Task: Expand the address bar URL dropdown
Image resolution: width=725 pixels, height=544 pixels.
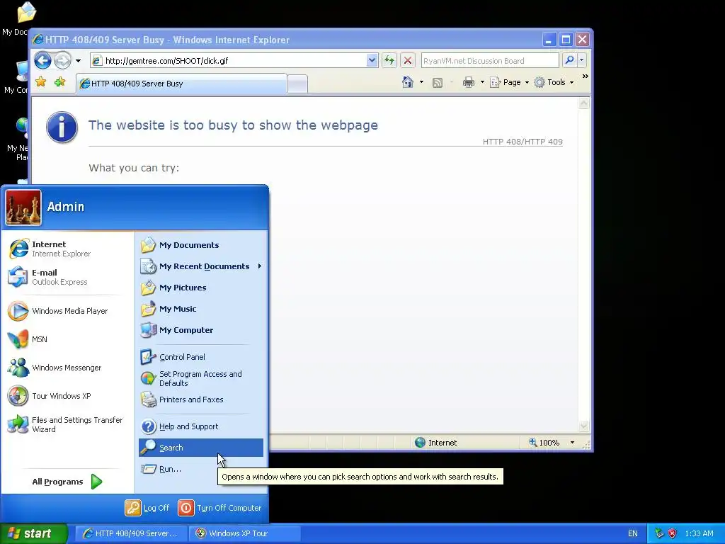Action: pos(372,60)
